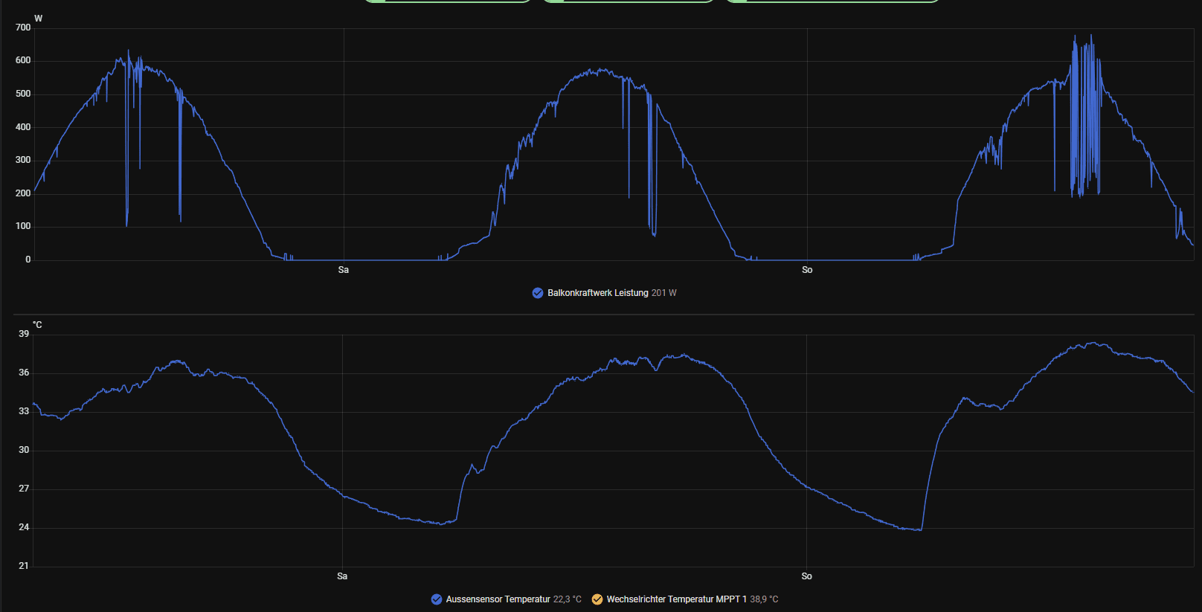Click the W unit label of power chart

[x=39, y=19]
